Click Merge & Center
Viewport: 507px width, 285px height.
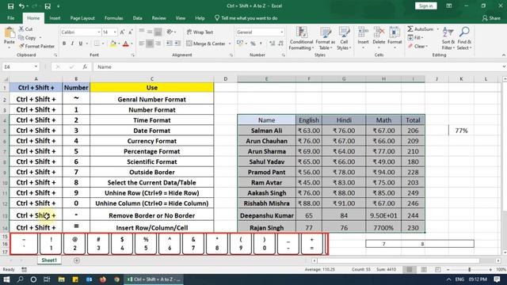tap(206, 44)
